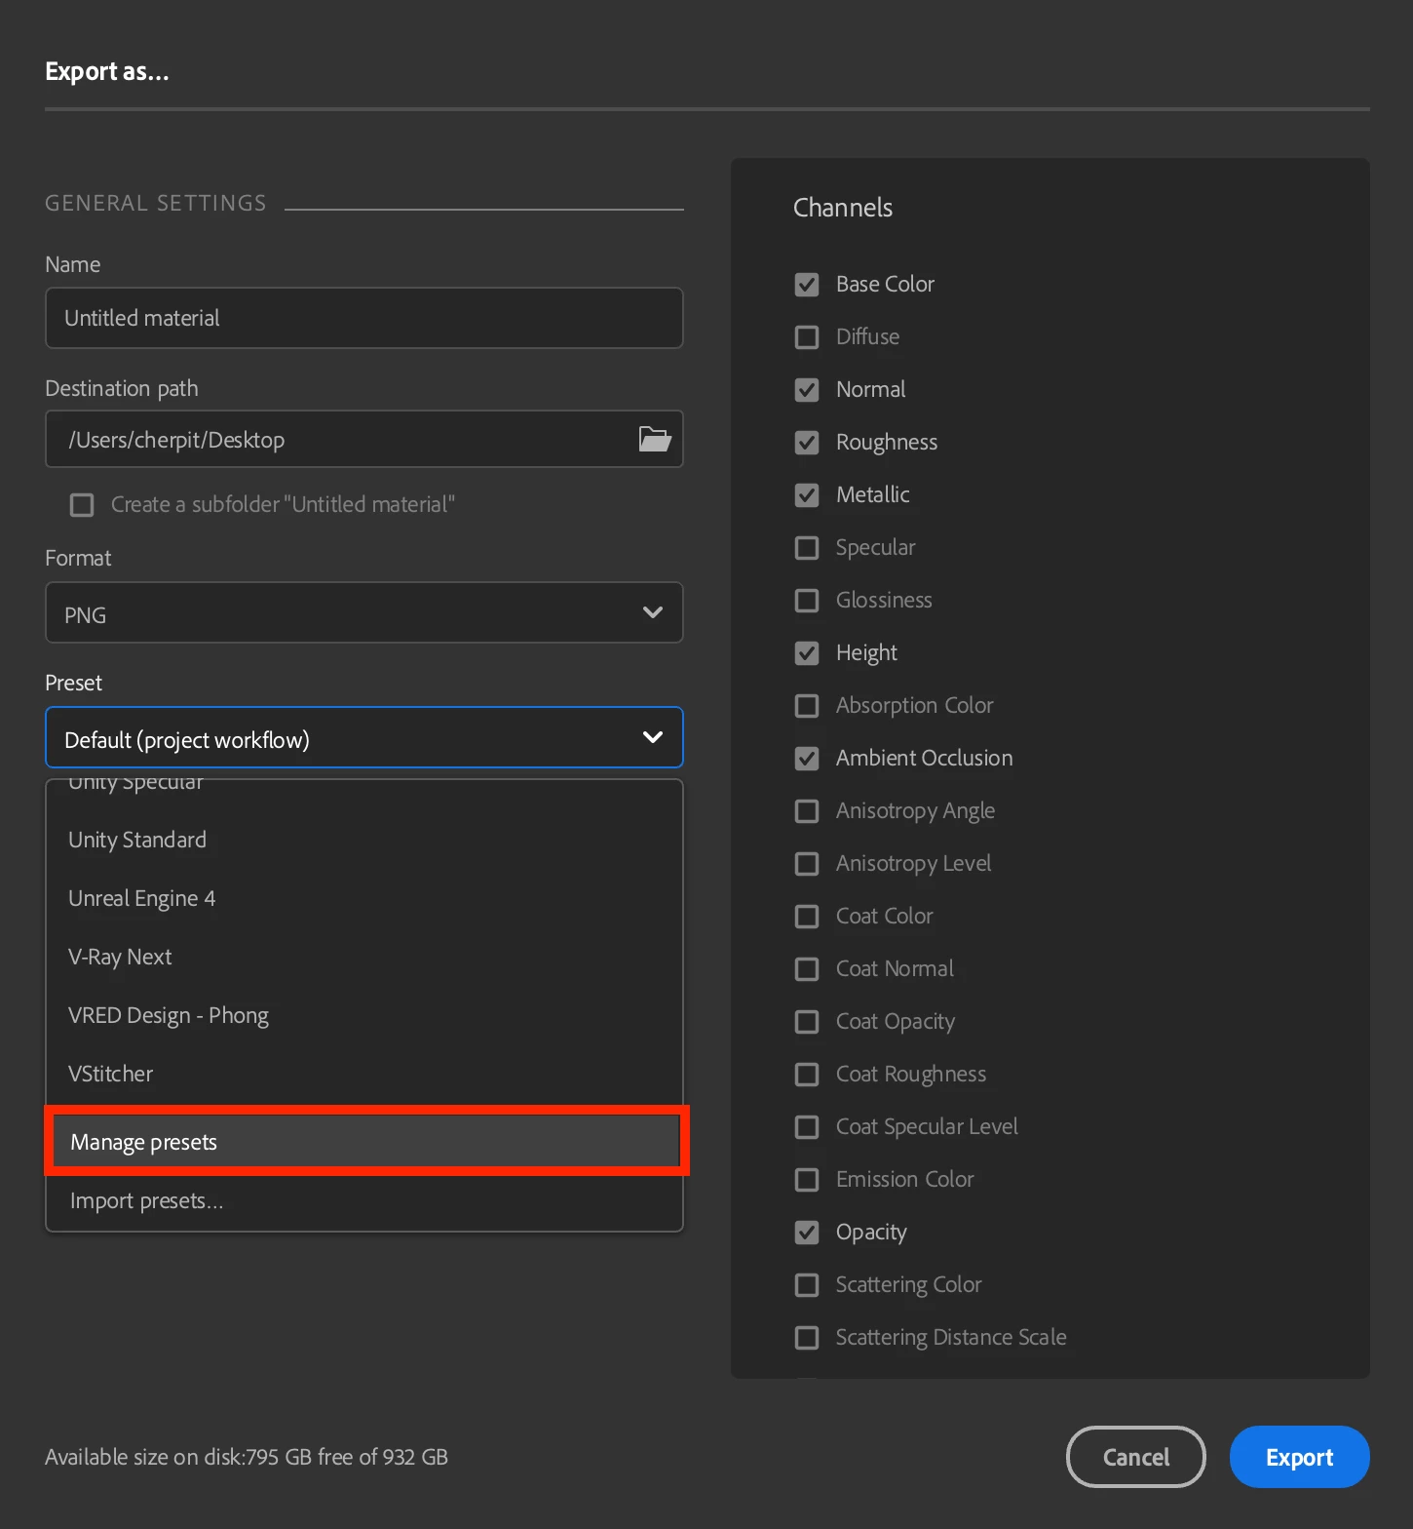Click the folder icon to browse destination
This screenshot has height=1529, width=1413.
pos(654,439)
